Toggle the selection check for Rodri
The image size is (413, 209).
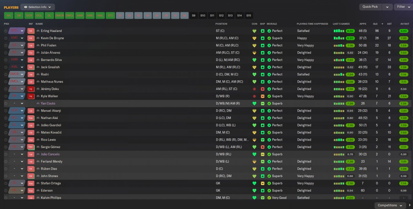pos(6,75)
